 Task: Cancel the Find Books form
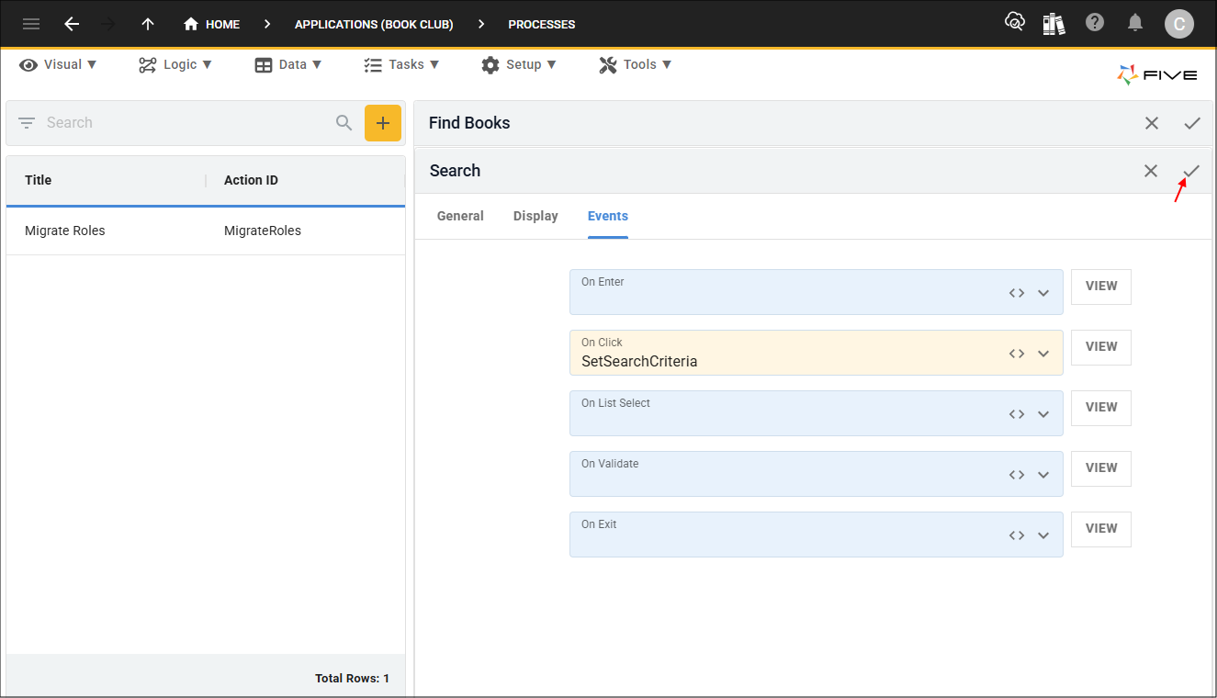(x=1152, y=123)
